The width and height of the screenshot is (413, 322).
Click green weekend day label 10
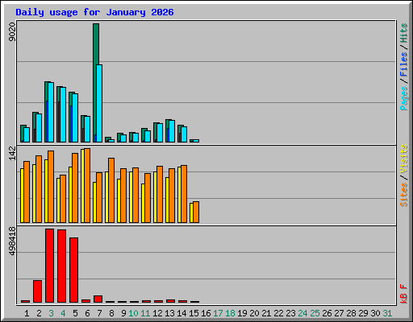click(x=133, y=313)
